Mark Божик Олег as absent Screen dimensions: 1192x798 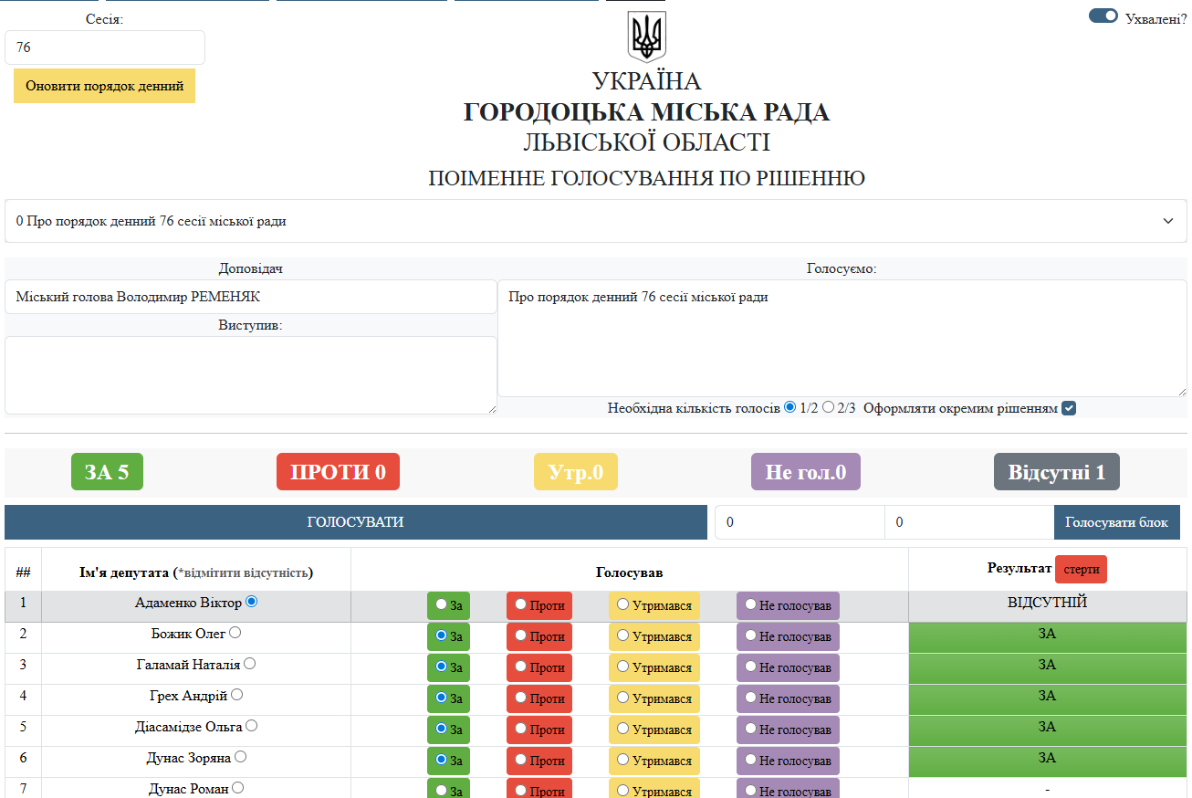coord(235,633)
